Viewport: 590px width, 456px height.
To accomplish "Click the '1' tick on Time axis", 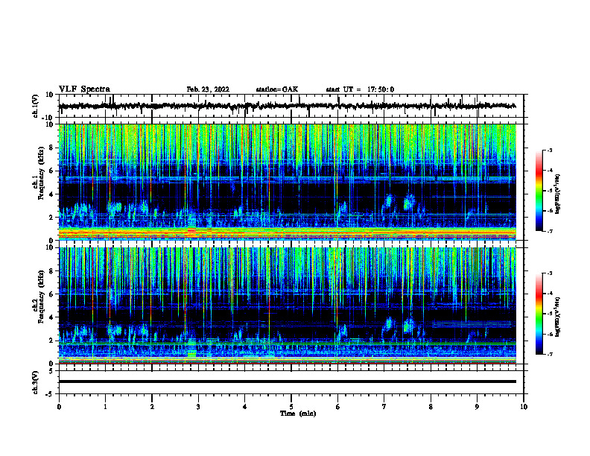I will pos(105,407).
